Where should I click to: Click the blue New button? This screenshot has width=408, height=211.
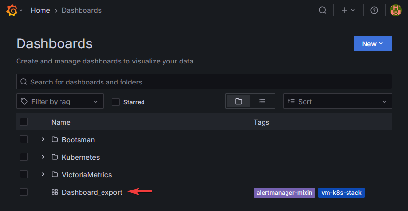click(372, 43)
